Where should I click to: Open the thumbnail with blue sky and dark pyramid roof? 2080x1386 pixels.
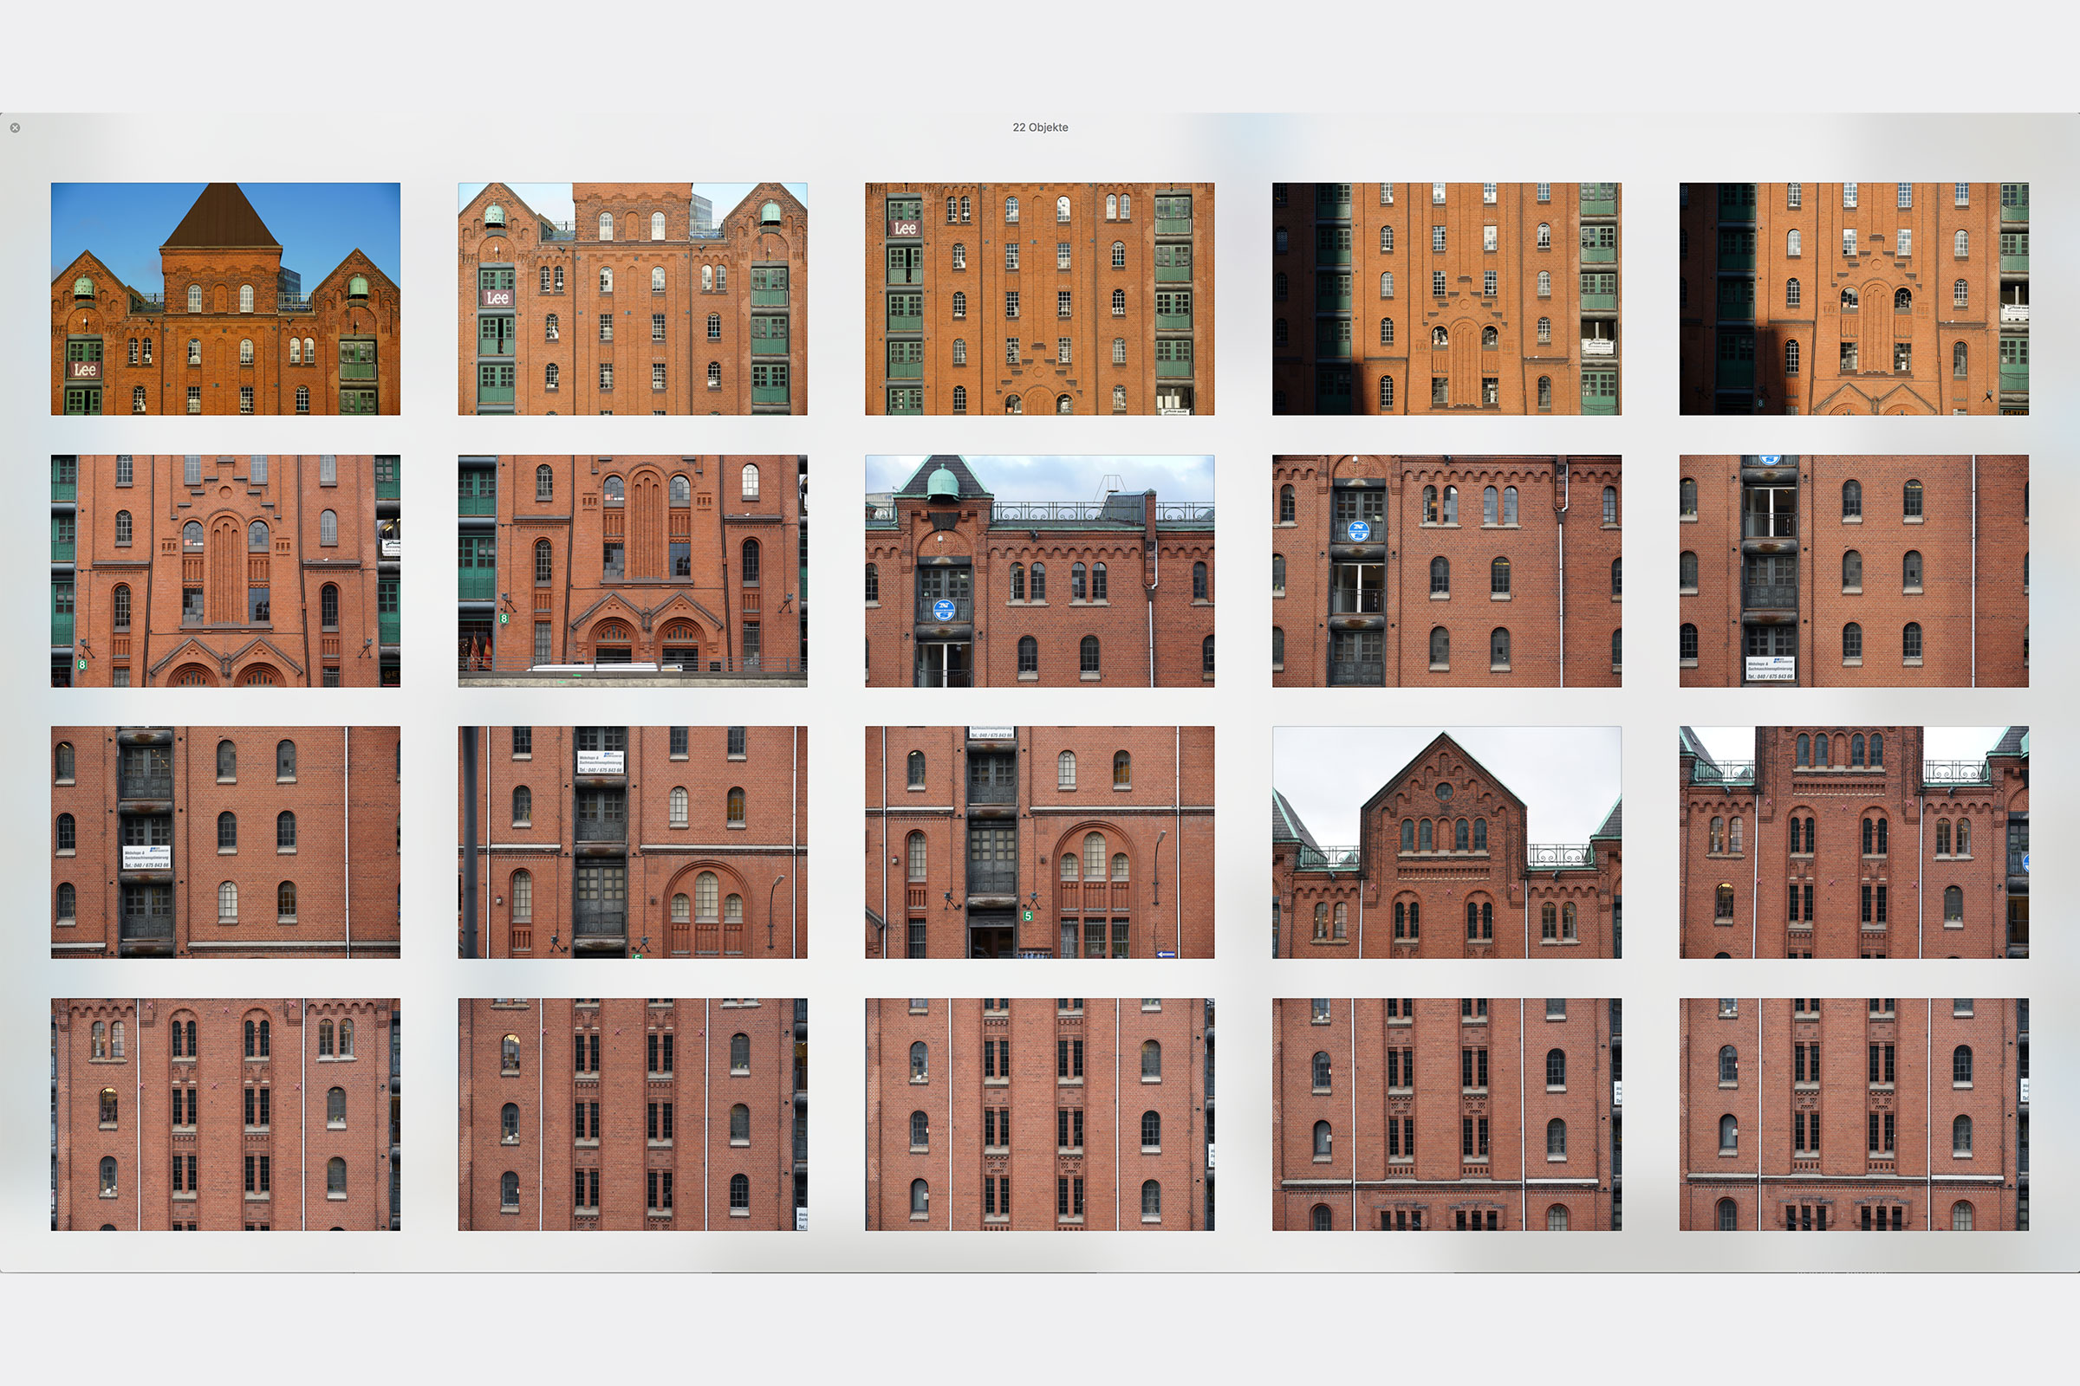click(225, 299)
